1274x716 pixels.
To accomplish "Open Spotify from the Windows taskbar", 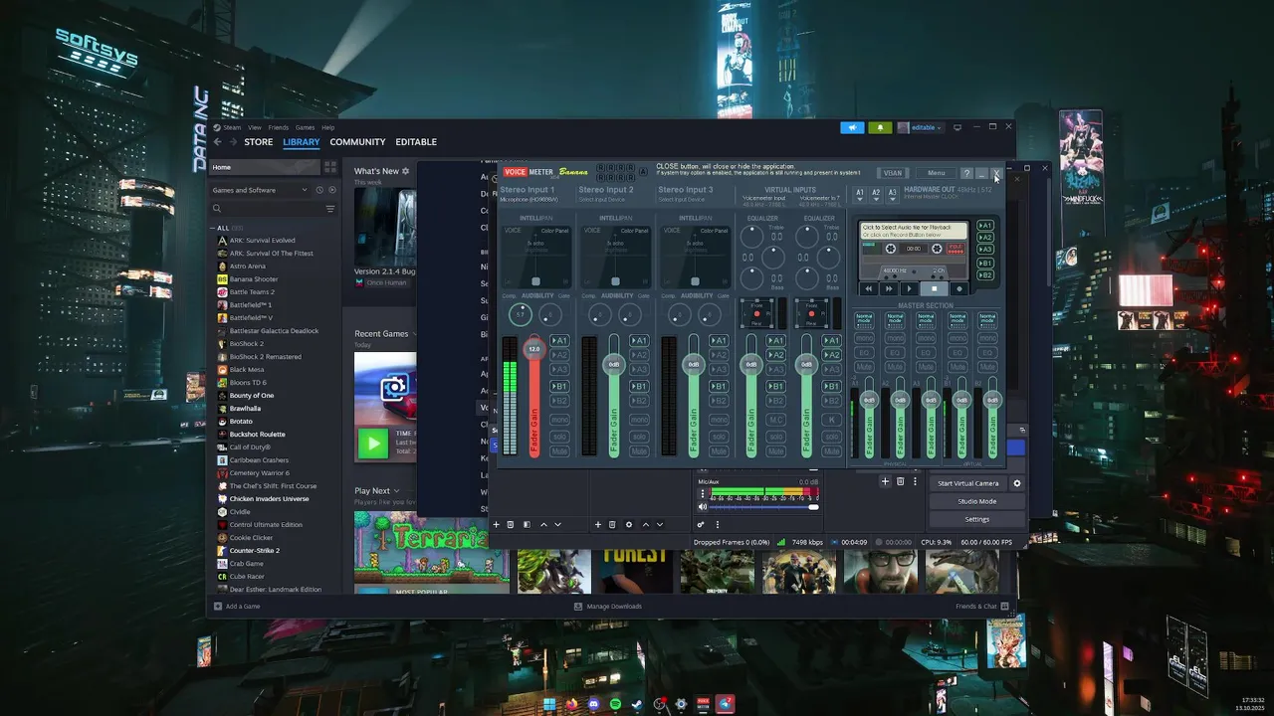I will click(x=615, y=704).
